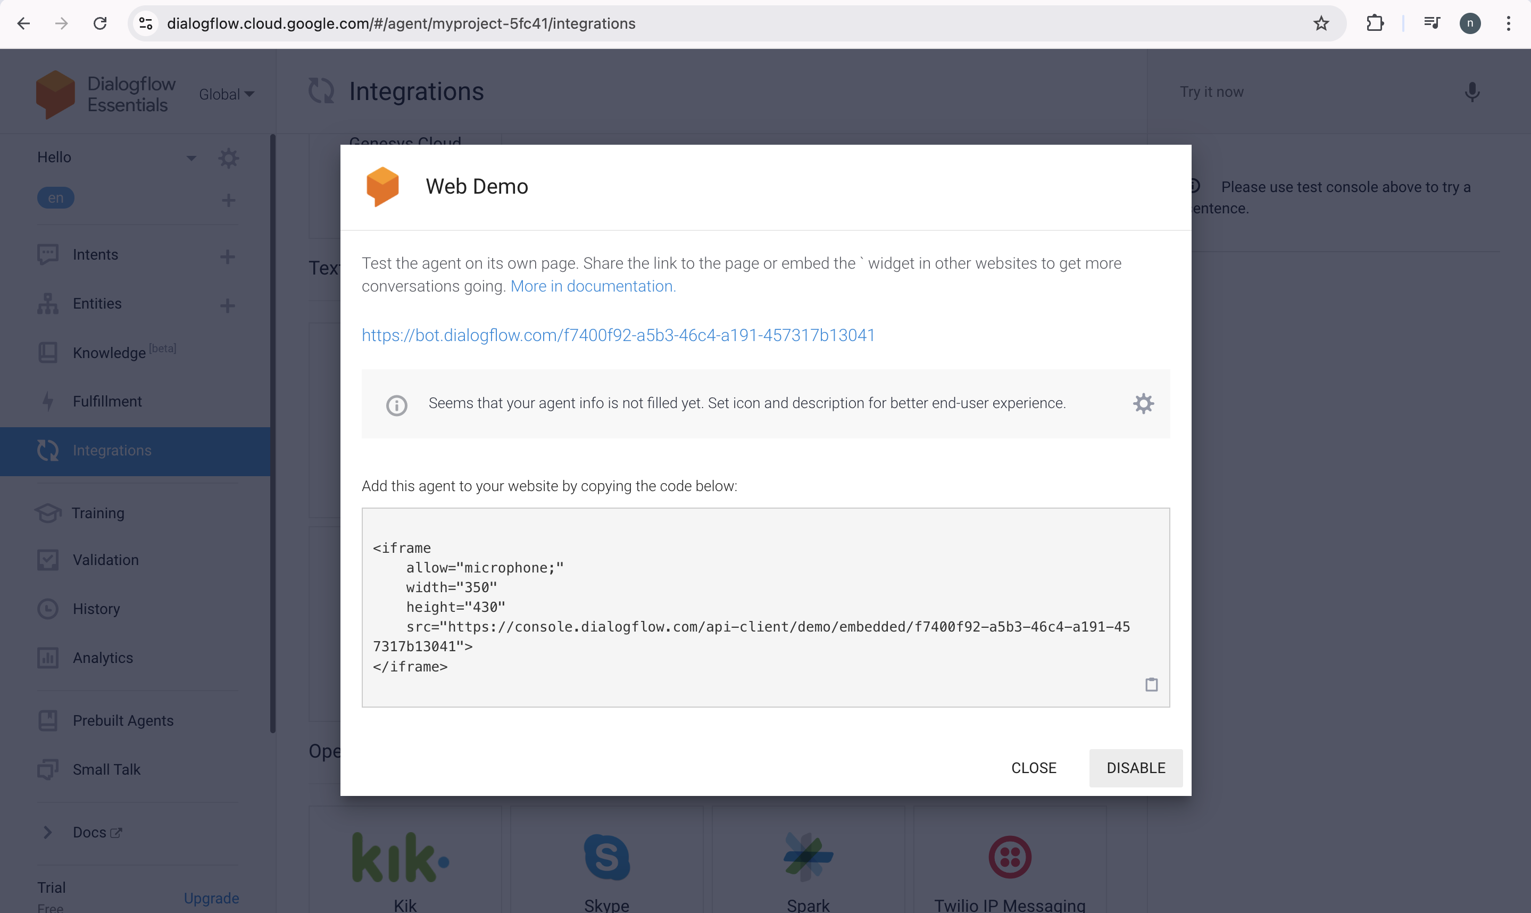Click the Dialogflow bot preview URL
1531x913 pixels.
(617, 335)
